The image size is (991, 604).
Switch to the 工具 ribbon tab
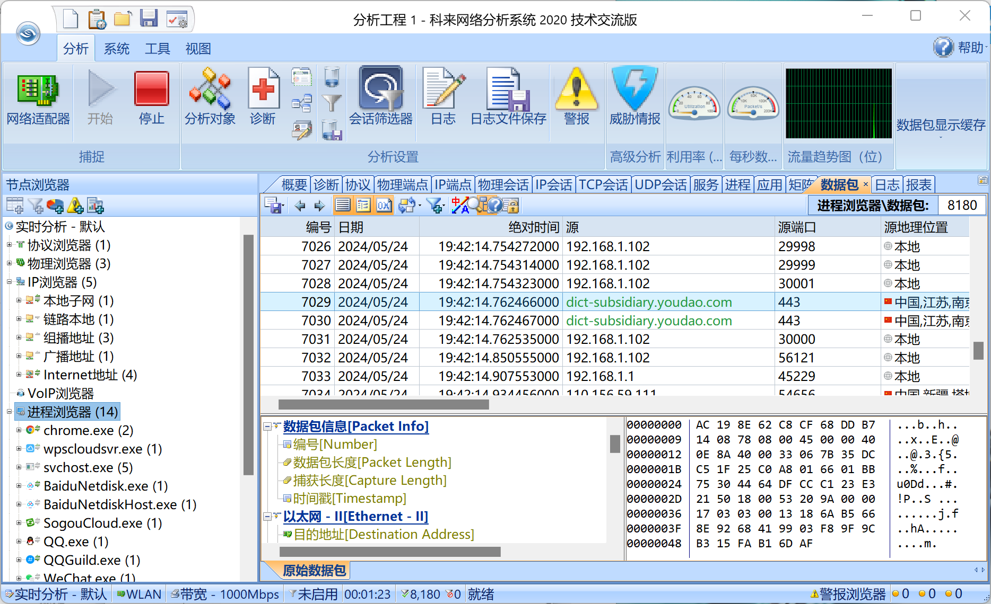pyautogui.click(x=158, y=49)
